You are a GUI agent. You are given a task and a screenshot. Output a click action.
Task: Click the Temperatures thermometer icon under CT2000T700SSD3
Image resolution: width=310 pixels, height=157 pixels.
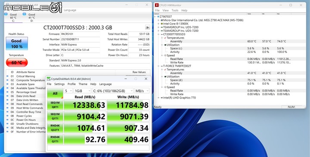pyautogui.click(x=165, y=38)
